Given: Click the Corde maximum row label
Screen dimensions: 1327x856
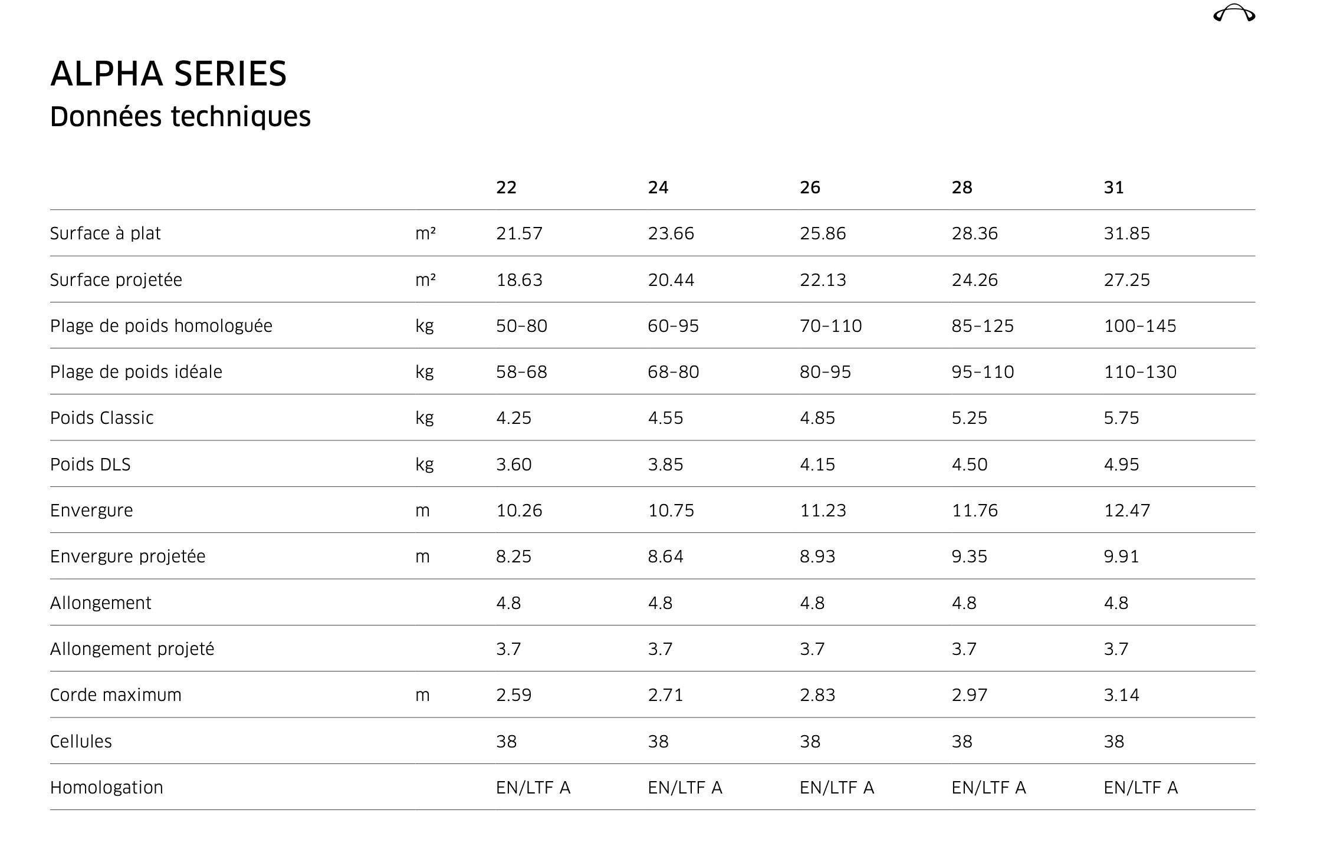Looking at the screenshot, I should click(116, 695).
